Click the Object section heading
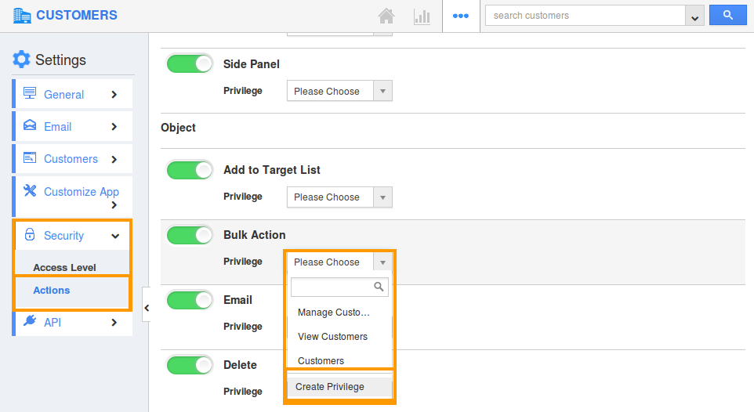 (x=179, y=128)
